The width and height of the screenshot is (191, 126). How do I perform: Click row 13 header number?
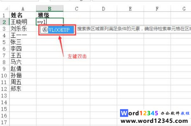(x=4, y=96)
